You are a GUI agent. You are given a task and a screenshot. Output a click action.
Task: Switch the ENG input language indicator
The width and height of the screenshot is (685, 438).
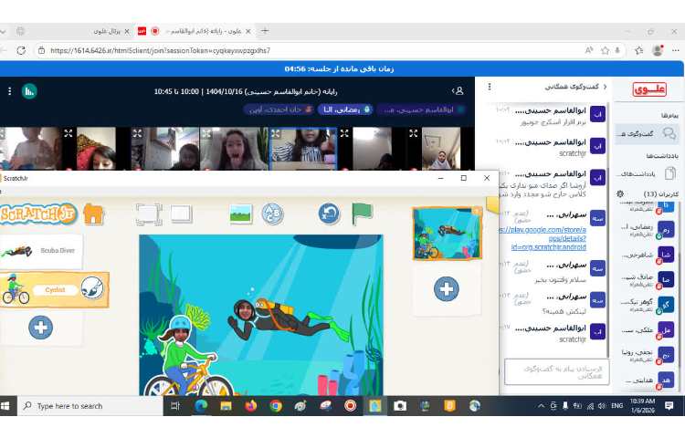(616, 406)
